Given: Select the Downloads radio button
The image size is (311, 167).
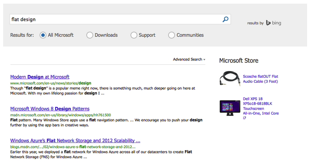Looking at the screenshot, I should [90, 35].
